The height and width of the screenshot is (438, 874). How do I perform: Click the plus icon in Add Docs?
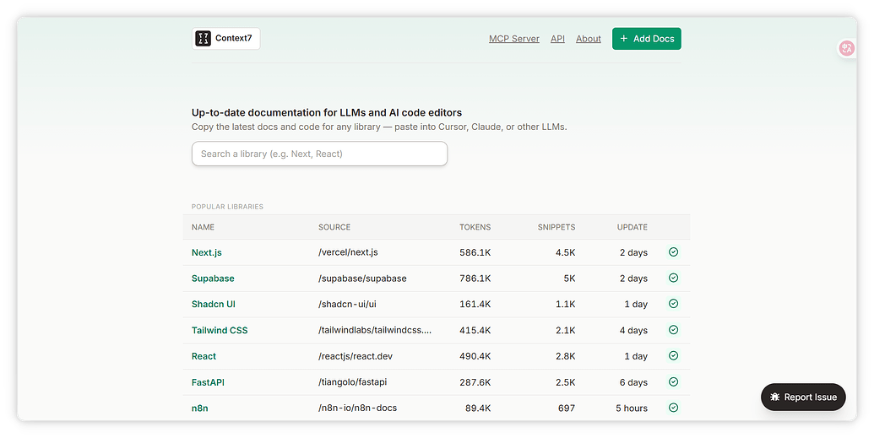[x=624, y=39]
